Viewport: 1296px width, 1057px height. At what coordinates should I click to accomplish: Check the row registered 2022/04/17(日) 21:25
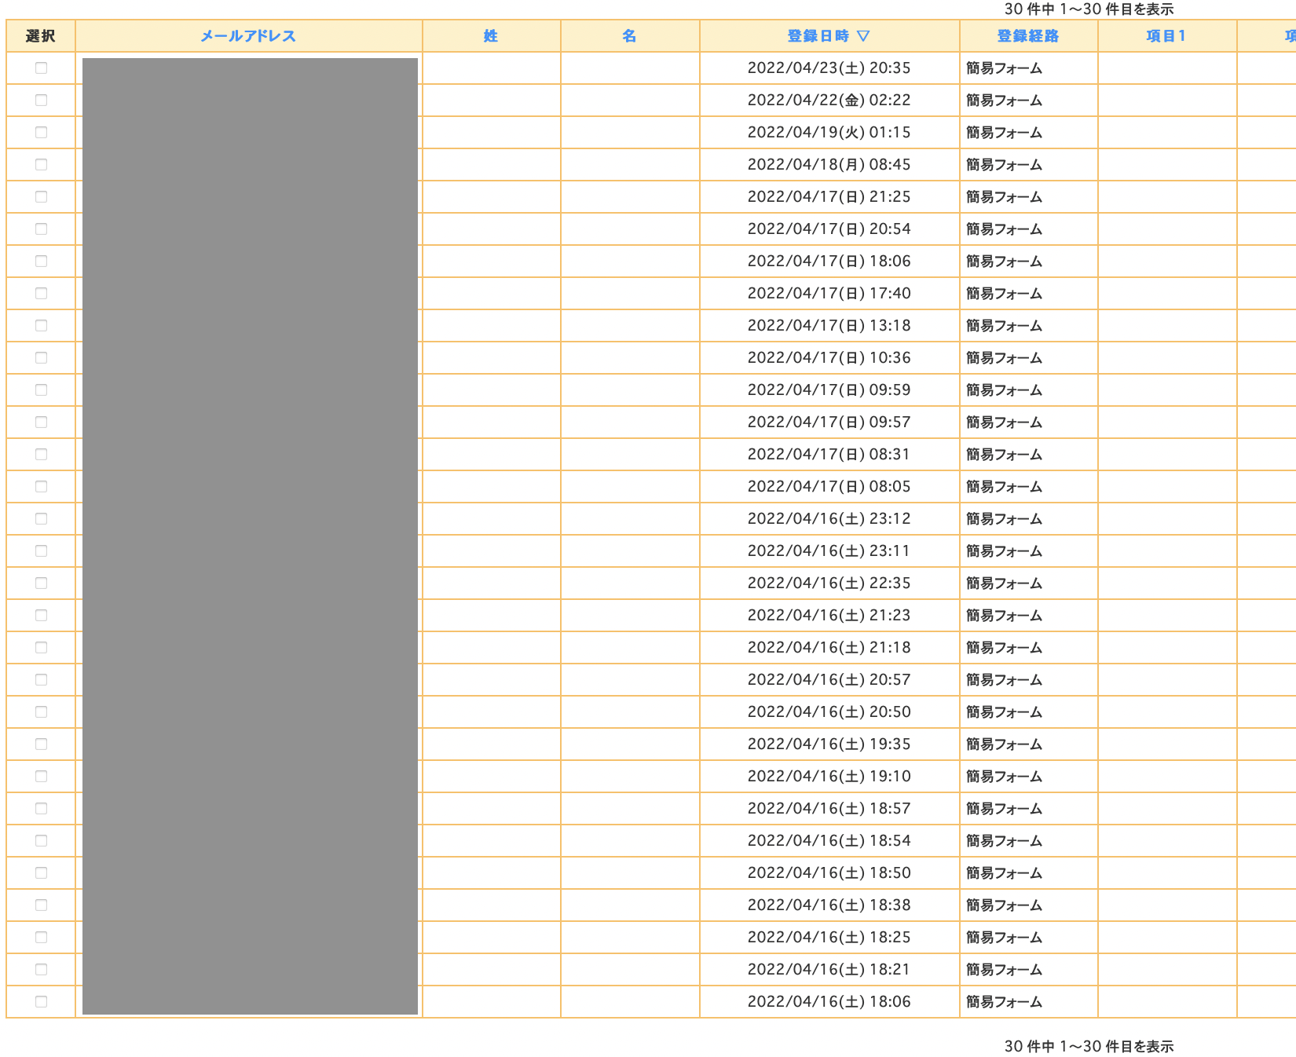point(42,197)
